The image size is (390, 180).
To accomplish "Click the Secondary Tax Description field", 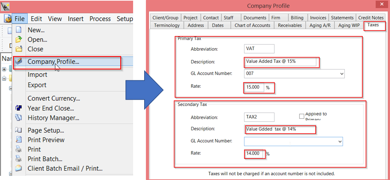I will 279,129.
